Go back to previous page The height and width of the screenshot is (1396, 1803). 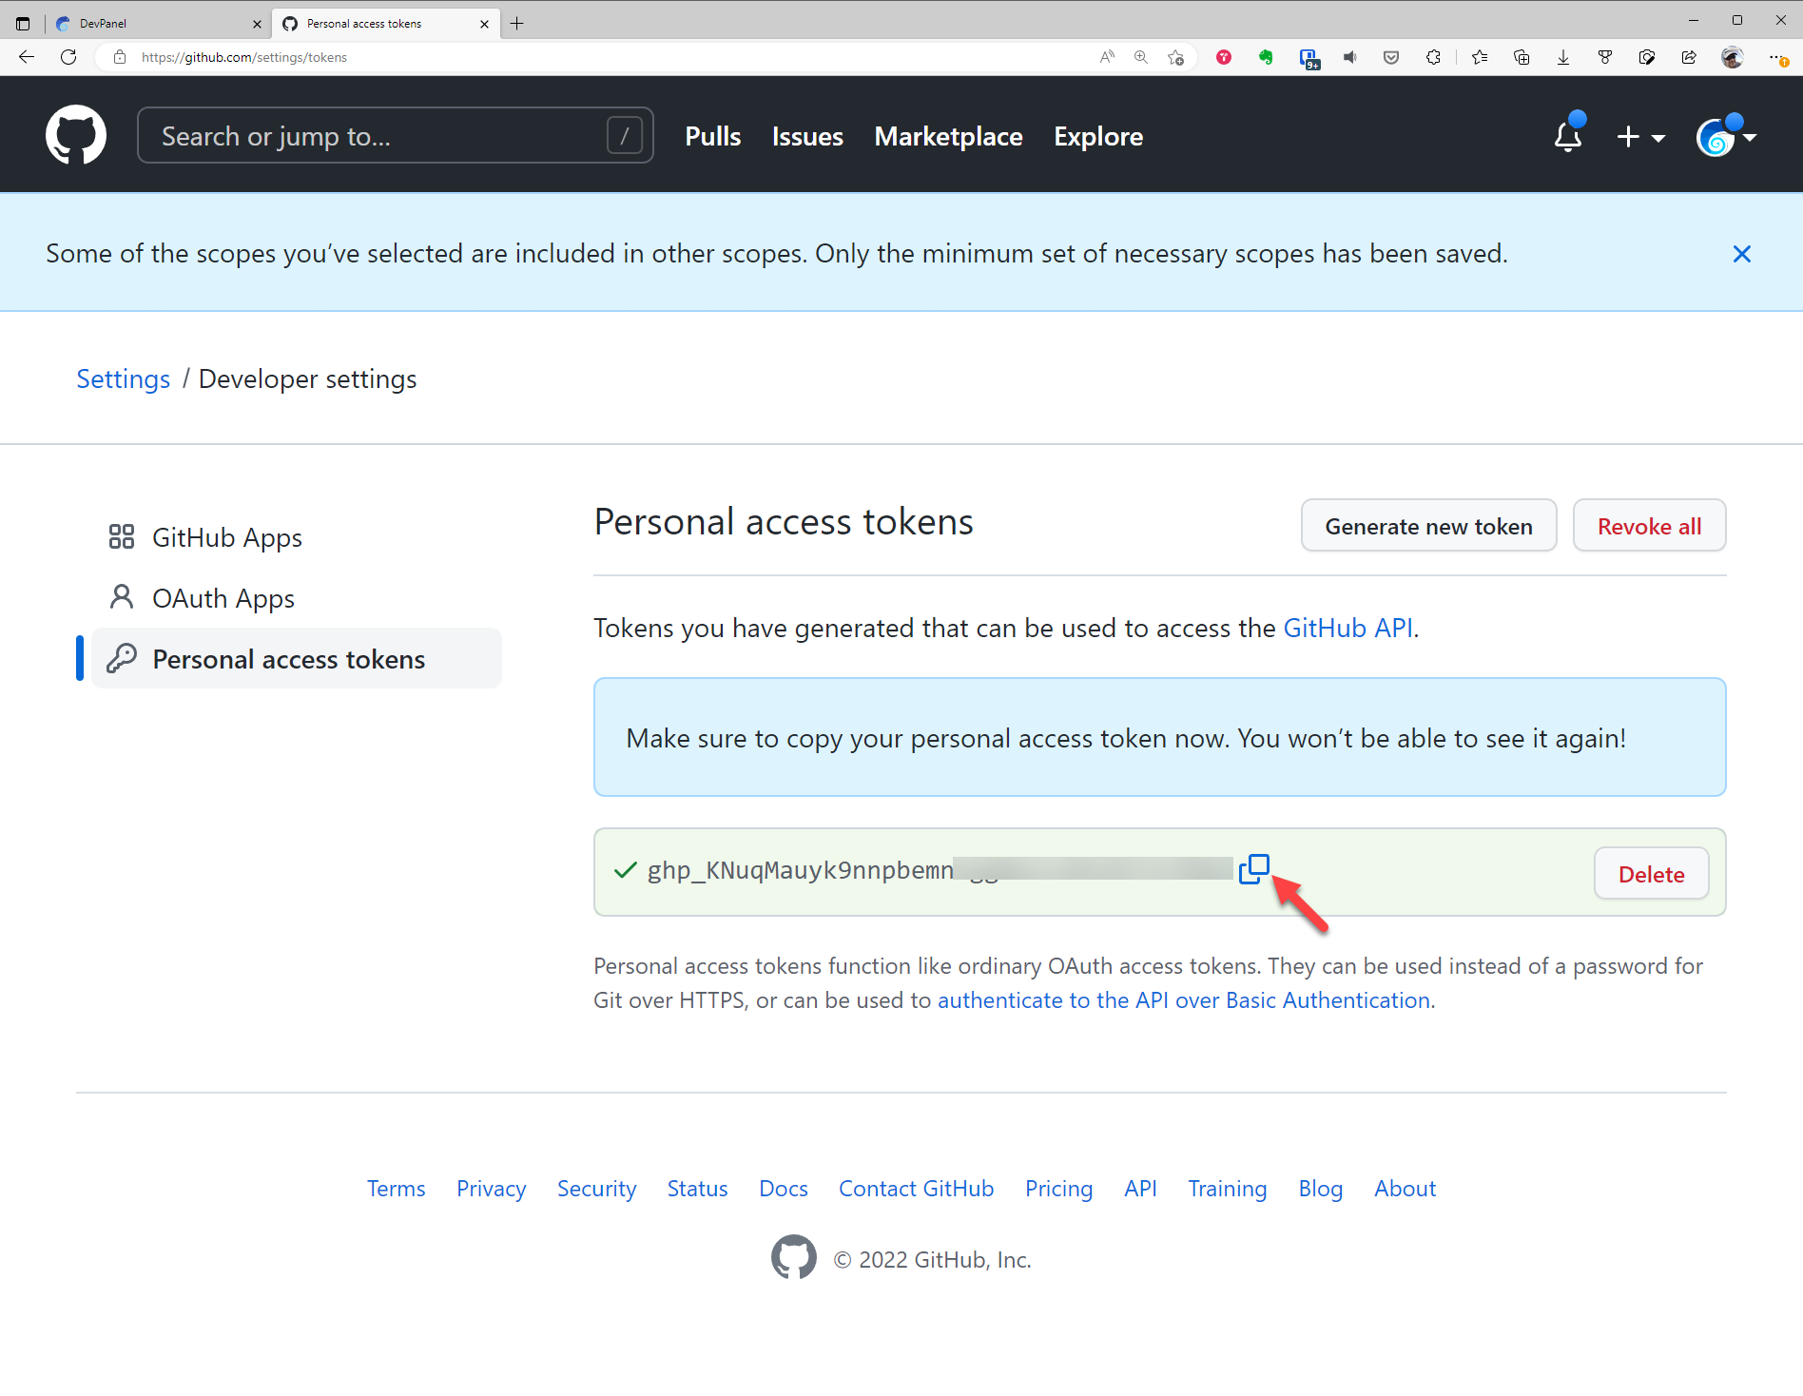(x=27, y=57)
